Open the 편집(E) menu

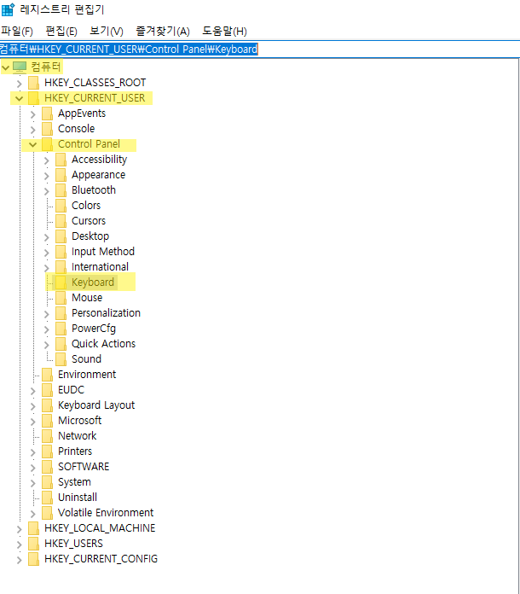coord(61,31)
